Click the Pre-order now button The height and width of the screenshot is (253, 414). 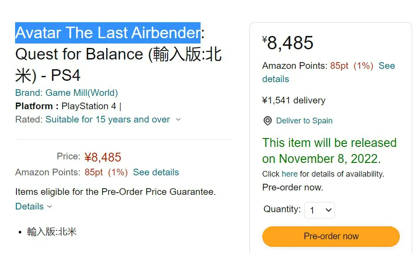[331, 237]
